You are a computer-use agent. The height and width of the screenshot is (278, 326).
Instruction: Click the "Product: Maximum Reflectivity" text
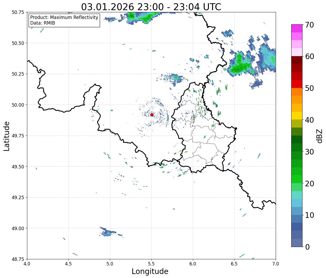[x=64, y=17]
